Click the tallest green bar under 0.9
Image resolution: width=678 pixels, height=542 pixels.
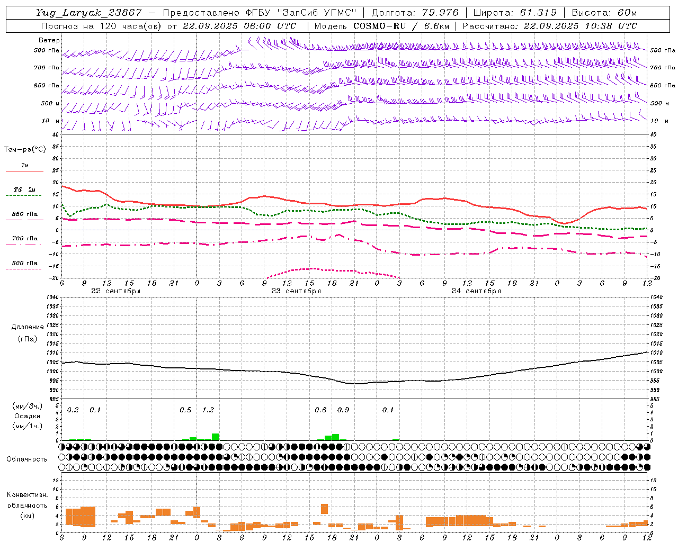coord(335,437)
